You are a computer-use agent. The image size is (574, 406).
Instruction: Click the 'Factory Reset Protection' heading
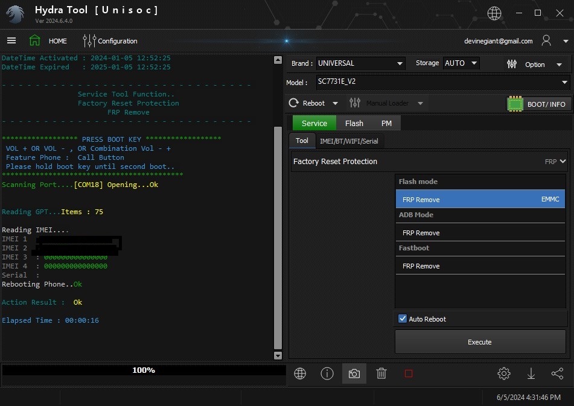point(335,161)
